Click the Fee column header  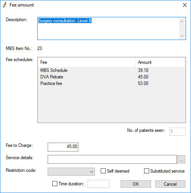click(x=86, y=62)
